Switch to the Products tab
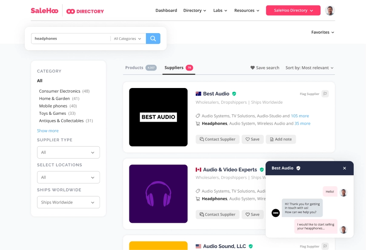This screenshot has height=250, width=366. click(141, 68)
